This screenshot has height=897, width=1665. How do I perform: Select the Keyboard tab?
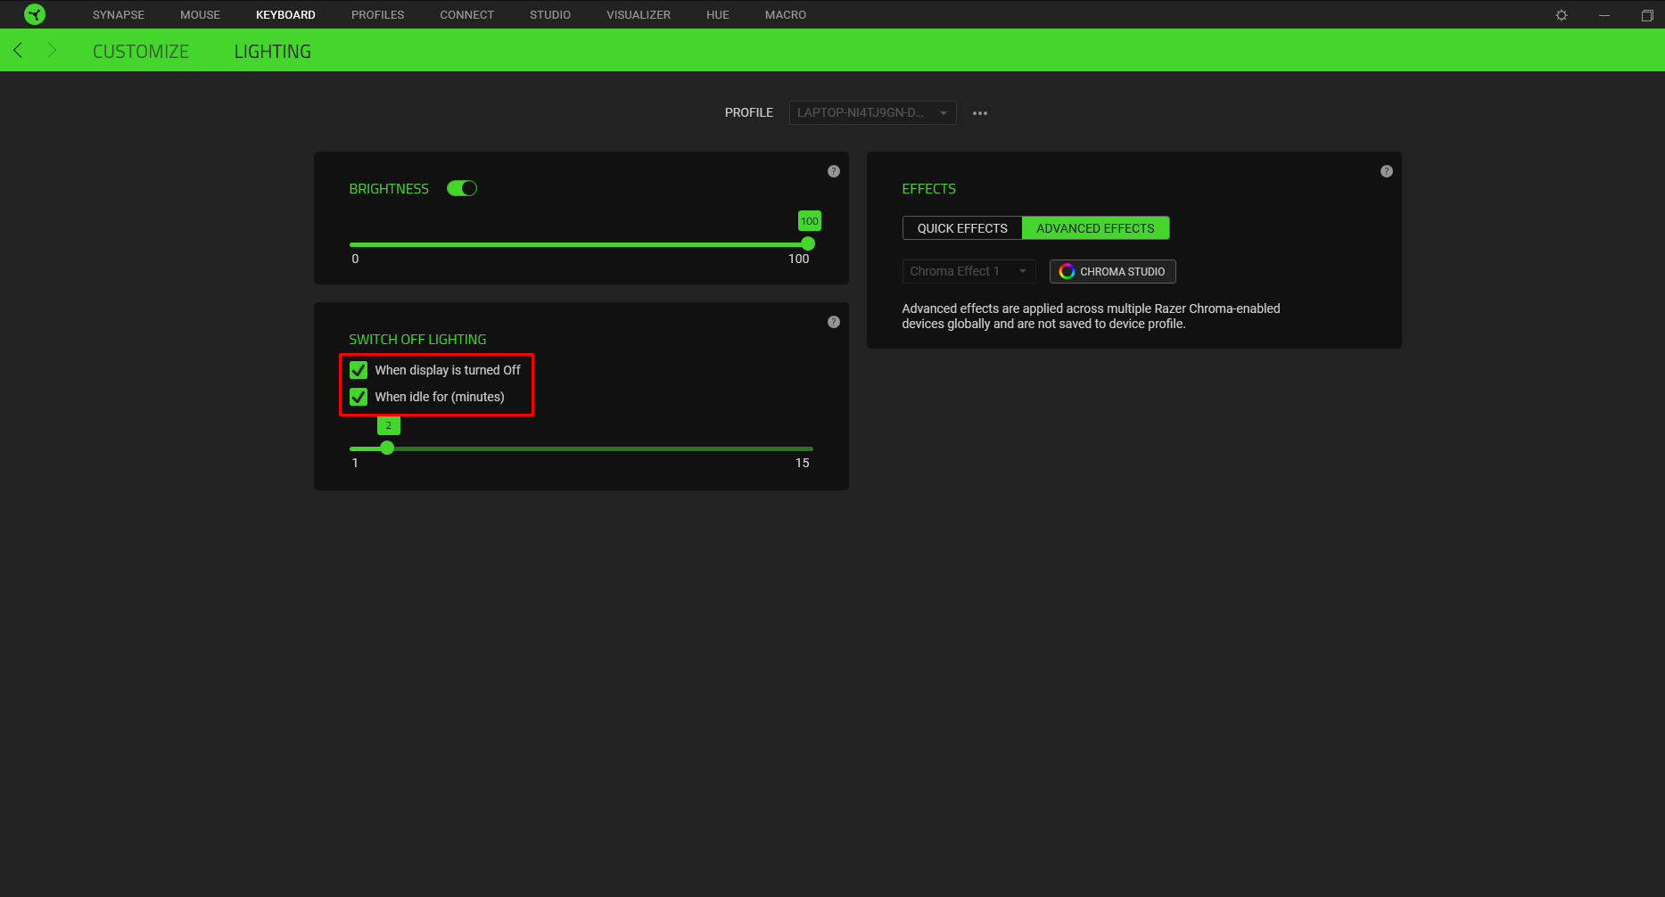point(285,15)
